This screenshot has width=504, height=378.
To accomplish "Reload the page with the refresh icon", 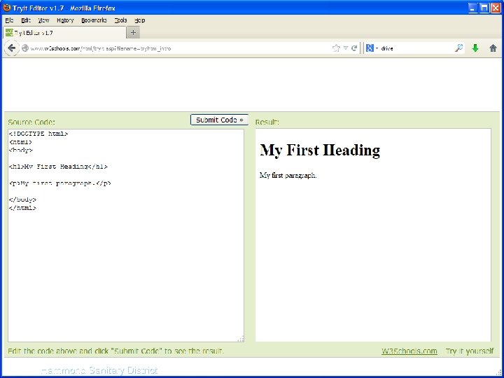I will click(354, 48).
